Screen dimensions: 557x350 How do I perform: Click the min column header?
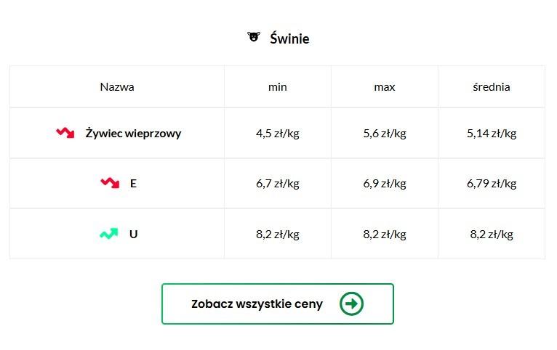(278, 87)
